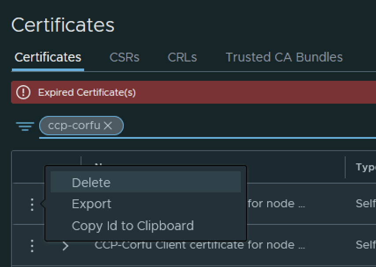Click the first row's three-dot actions icon
Viewport: 376px width, 267px height.
click(32, 205)
